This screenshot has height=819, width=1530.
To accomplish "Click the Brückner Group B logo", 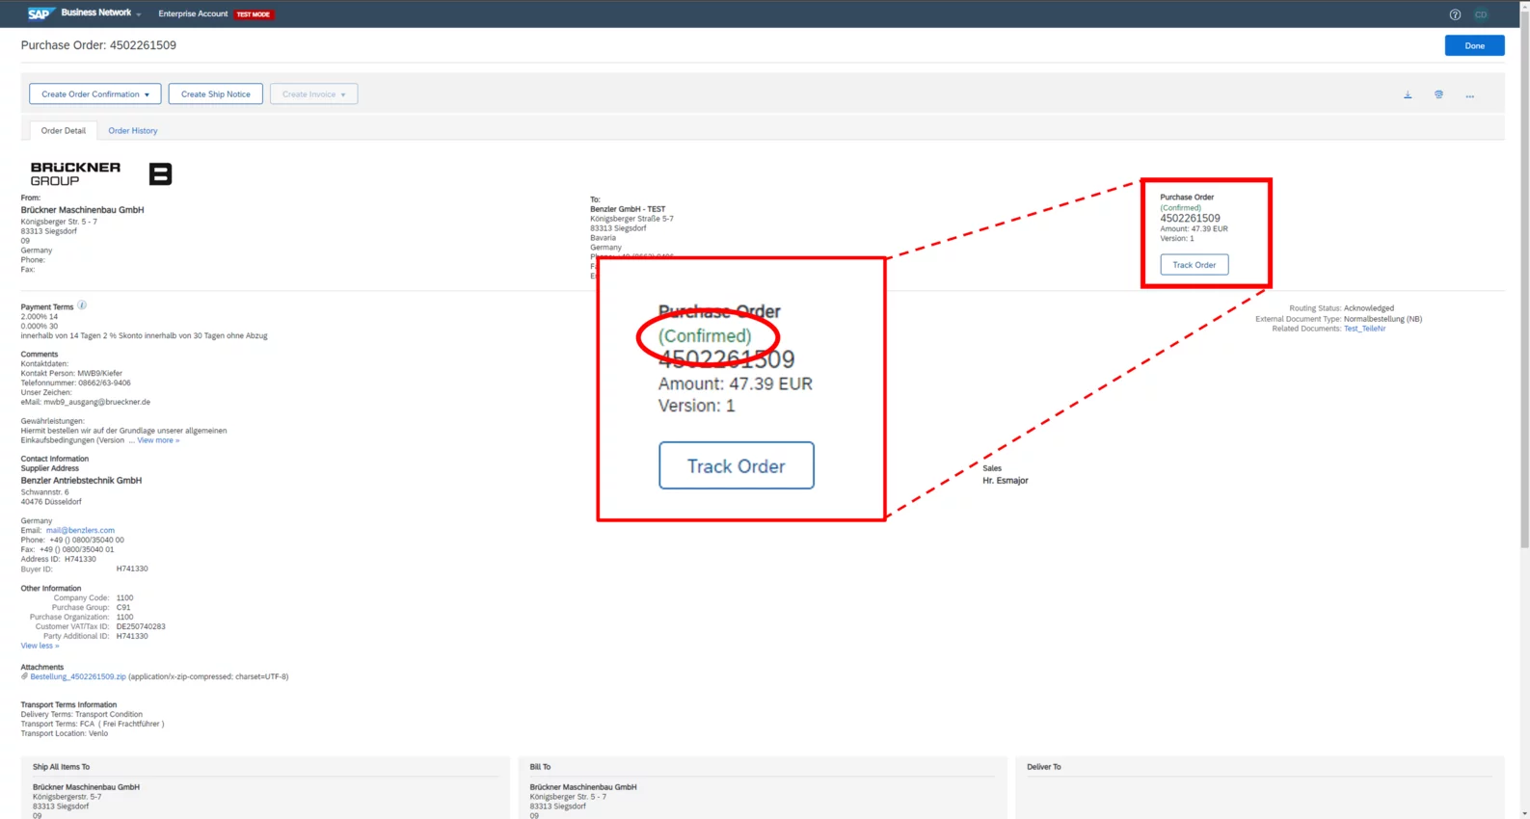I will [160, 173].
